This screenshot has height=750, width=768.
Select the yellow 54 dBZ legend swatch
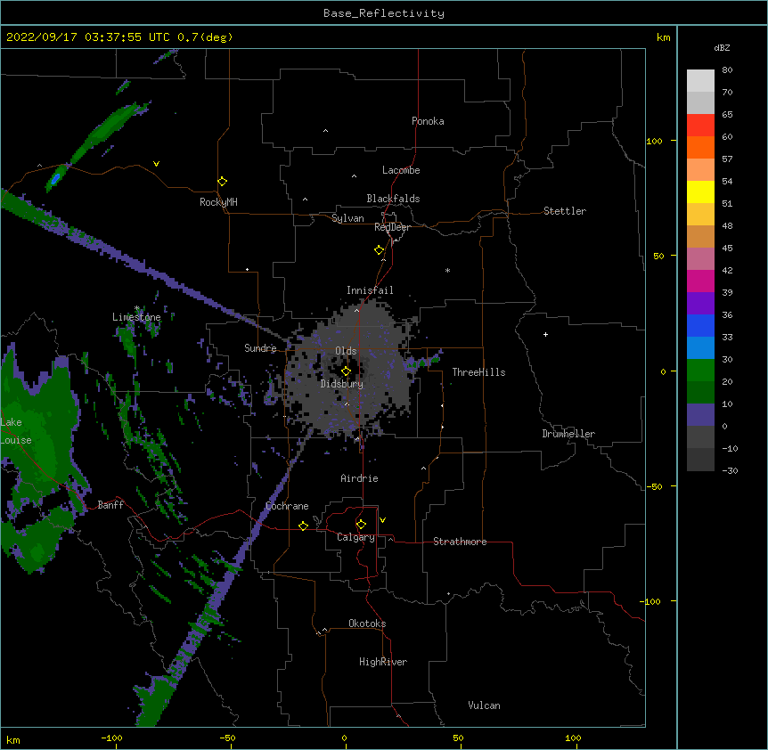700,192
